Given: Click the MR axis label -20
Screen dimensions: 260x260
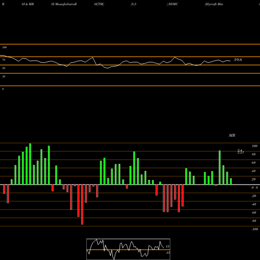Looking at the screenshot, I should click(254, 196).
